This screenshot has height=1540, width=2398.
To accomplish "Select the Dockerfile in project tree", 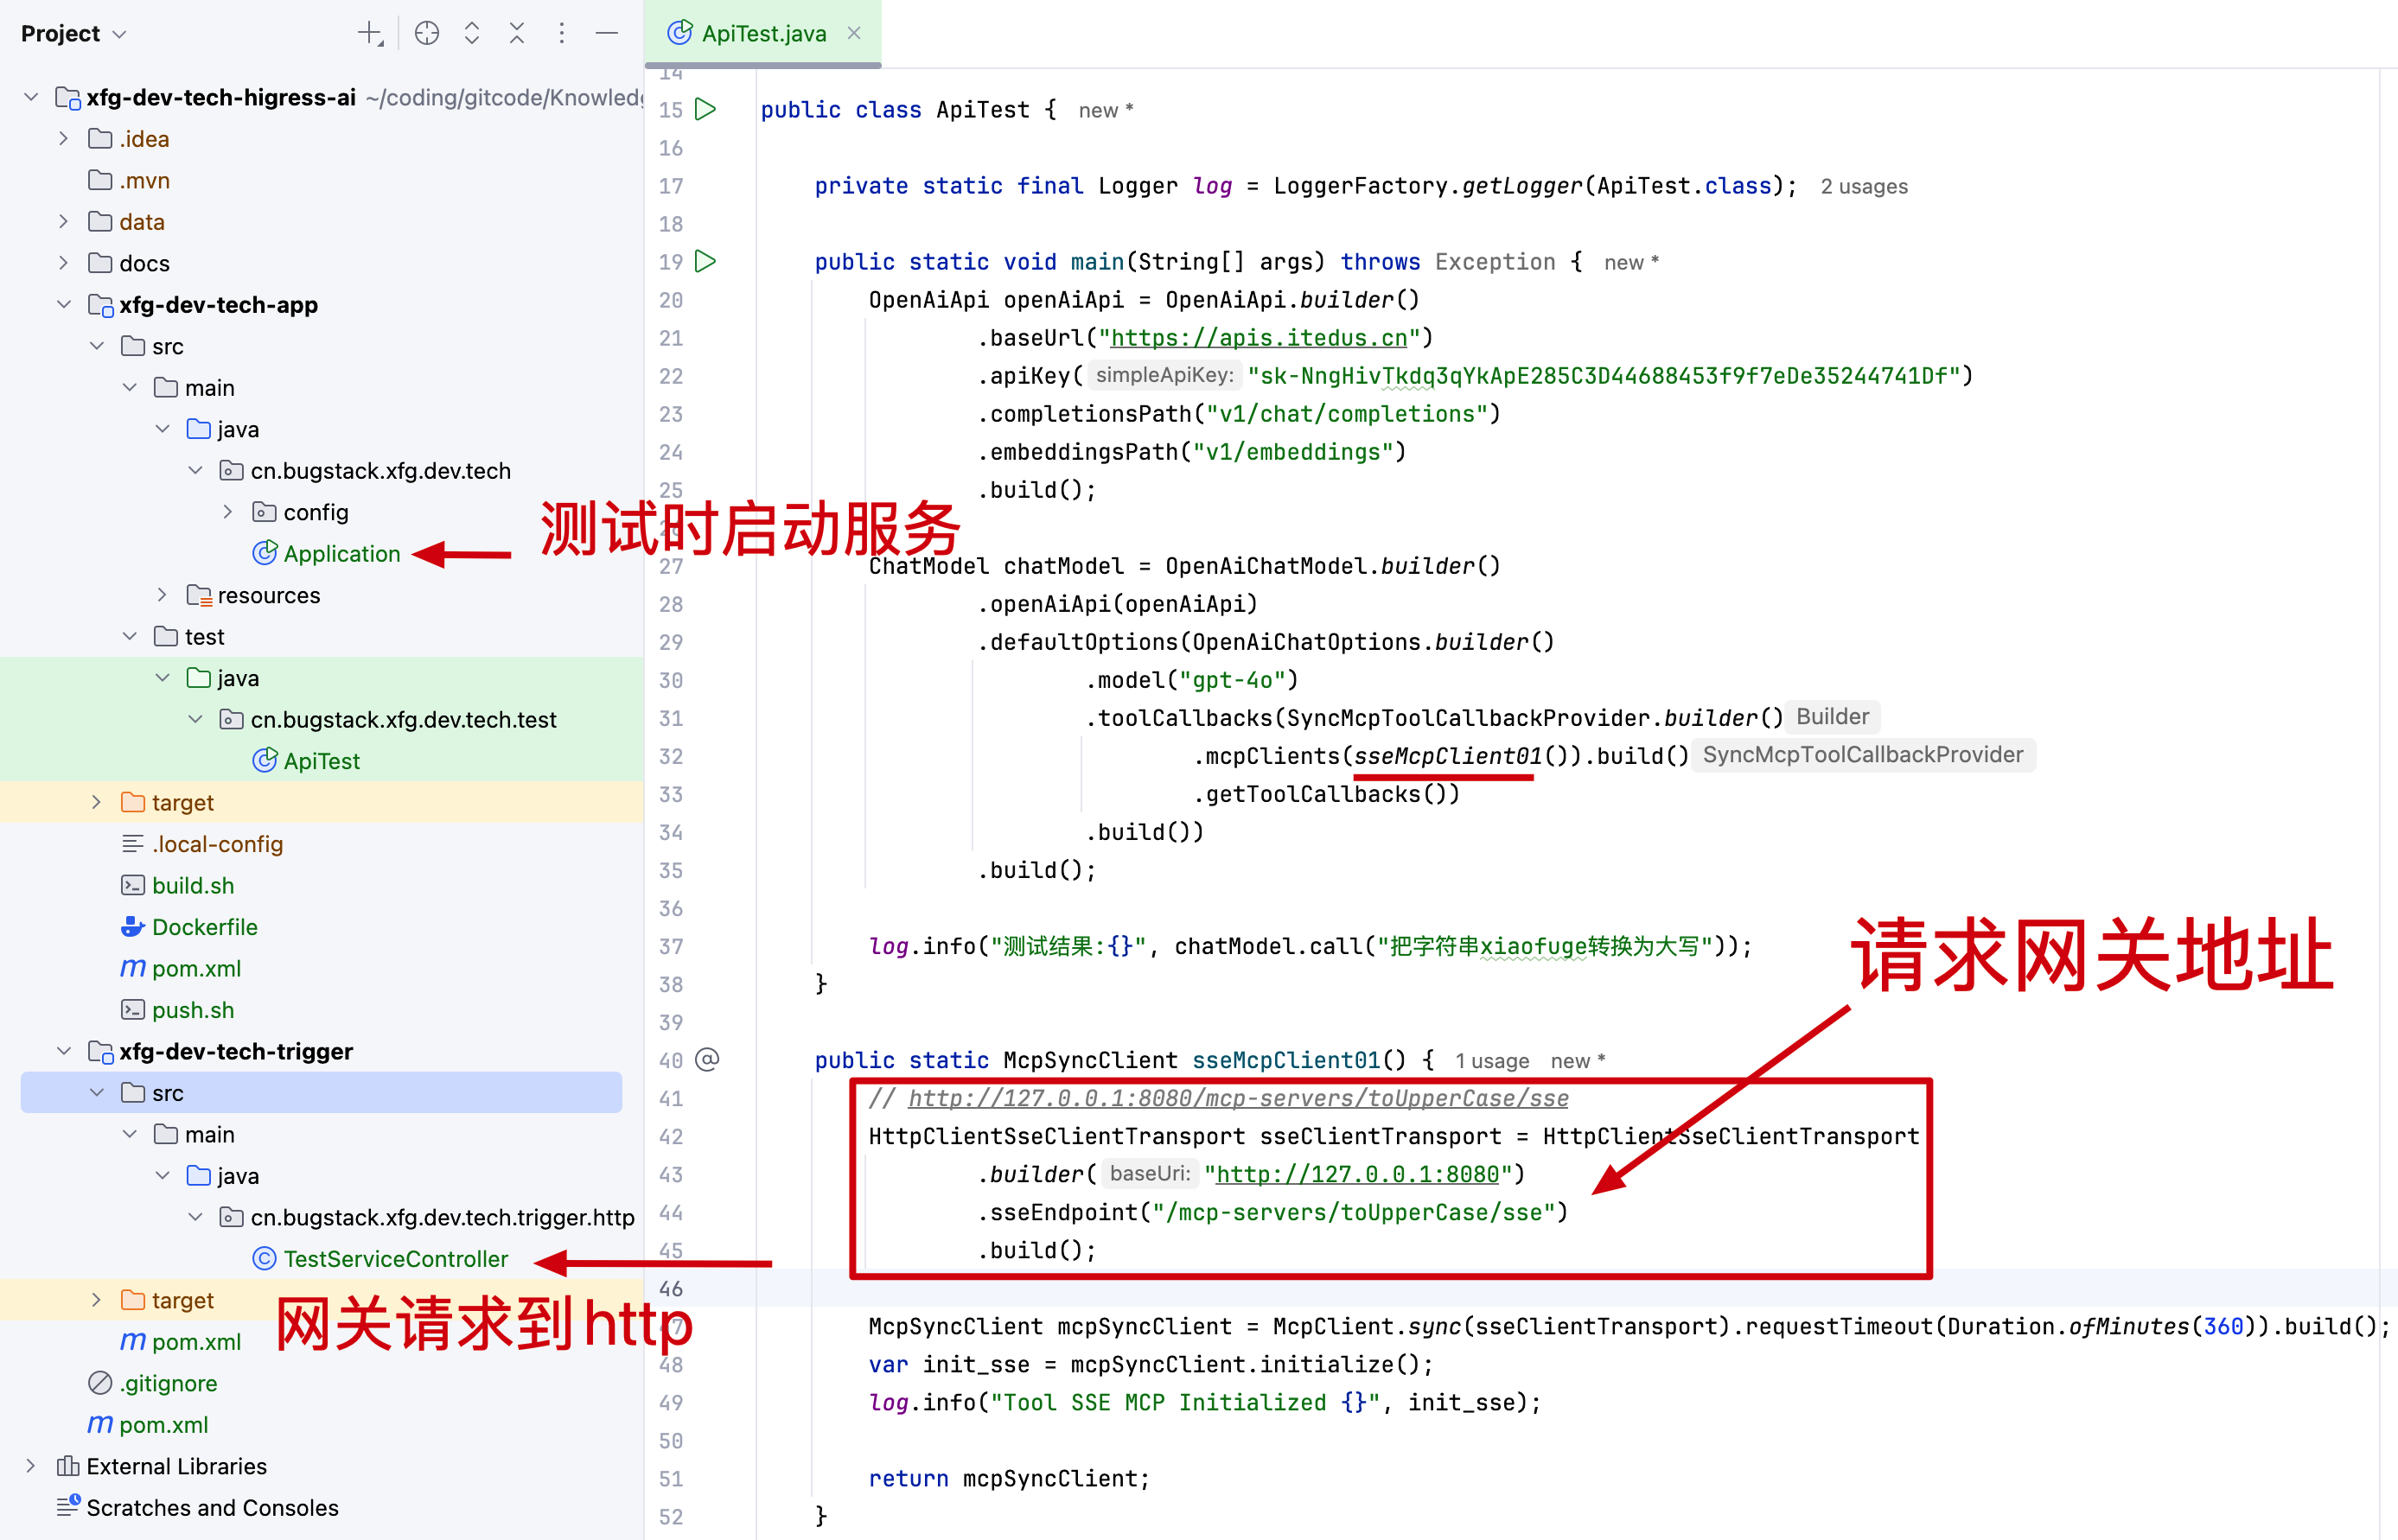I will (x=204, y=927).
